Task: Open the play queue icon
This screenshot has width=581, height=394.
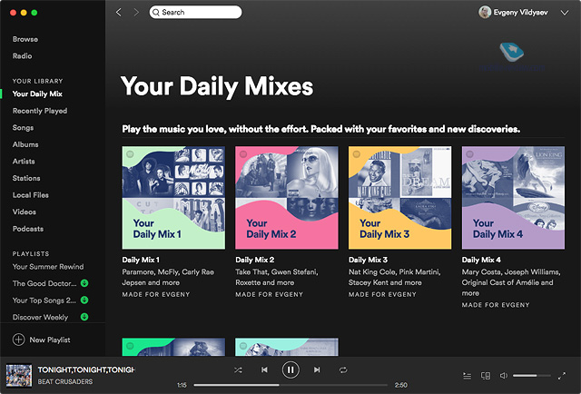Action: click(x=468, y=376)
